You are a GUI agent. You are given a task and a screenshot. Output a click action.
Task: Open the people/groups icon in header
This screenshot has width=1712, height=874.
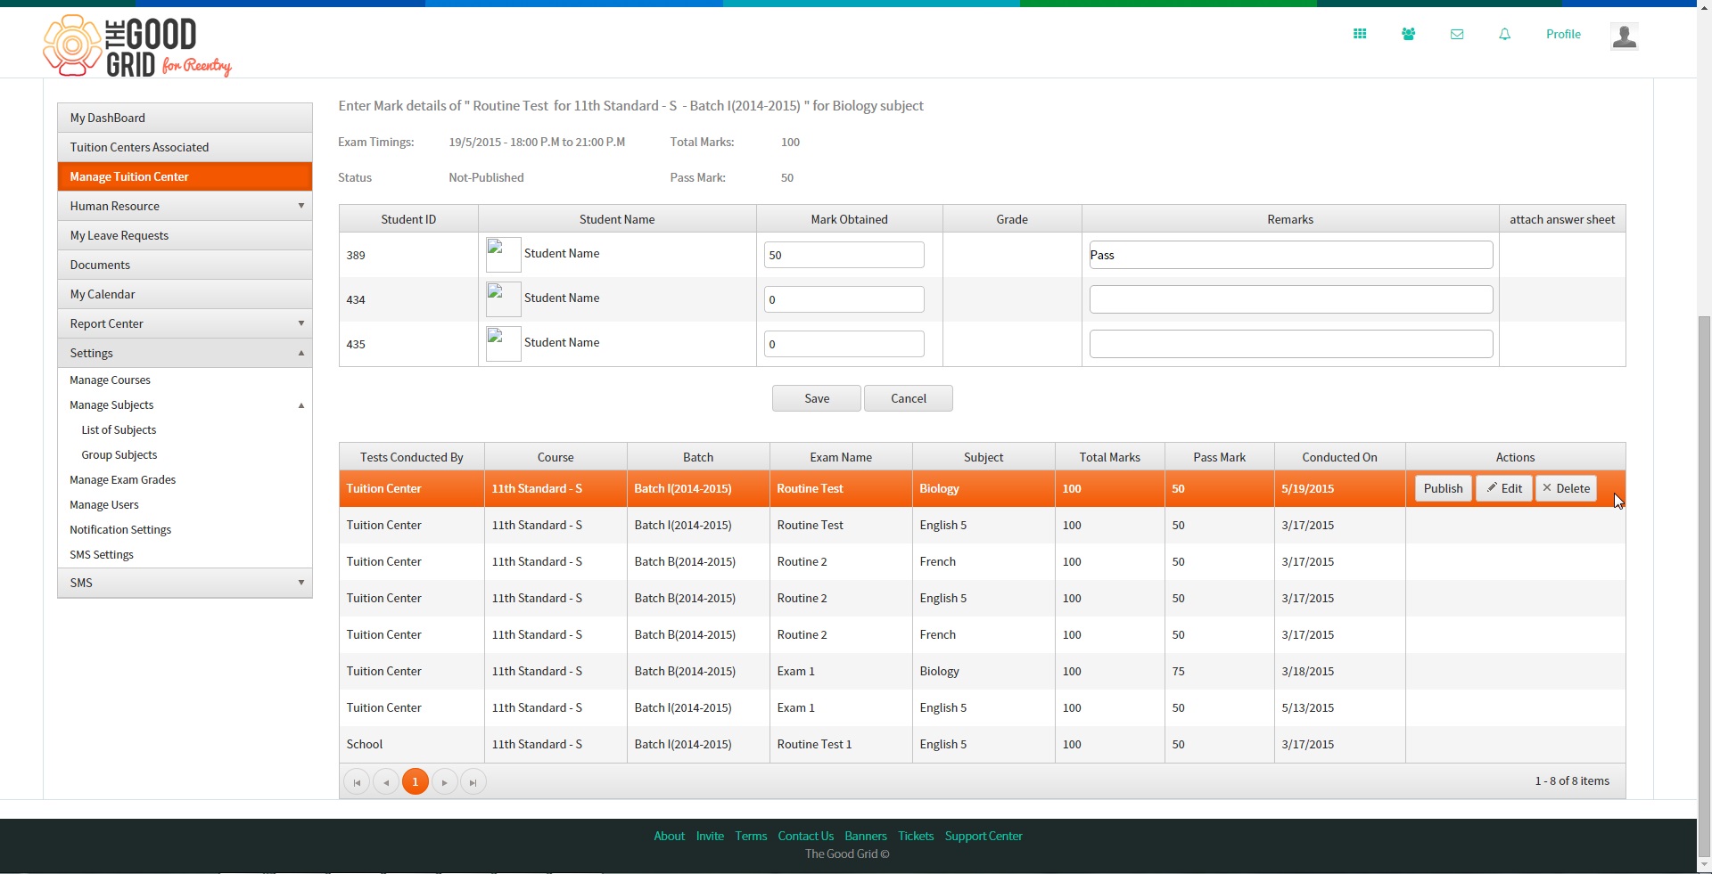pyautogui.click(x=1408, y=34)
